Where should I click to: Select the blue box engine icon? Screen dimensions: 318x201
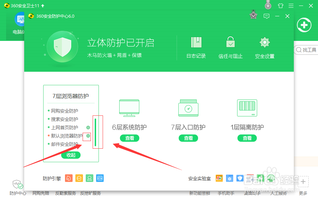(100, 178)
